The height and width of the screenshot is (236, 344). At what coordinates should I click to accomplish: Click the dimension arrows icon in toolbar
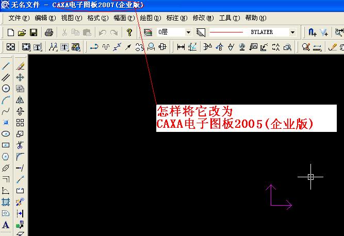pyautogui.click(x=181, y=47)
